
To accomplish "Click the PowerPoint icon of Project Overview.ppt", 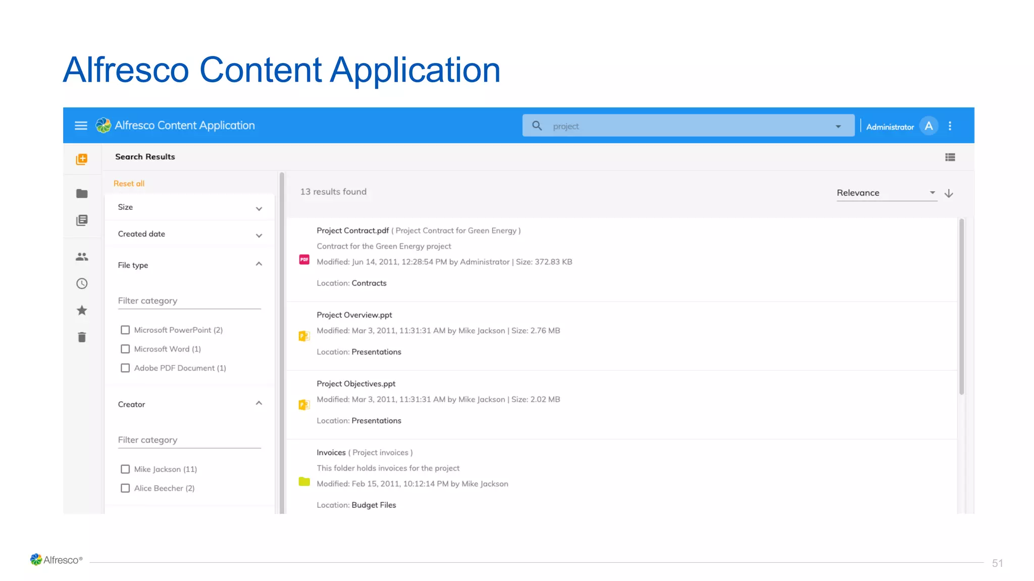I will pyautogui.click(x=304, y=336).
